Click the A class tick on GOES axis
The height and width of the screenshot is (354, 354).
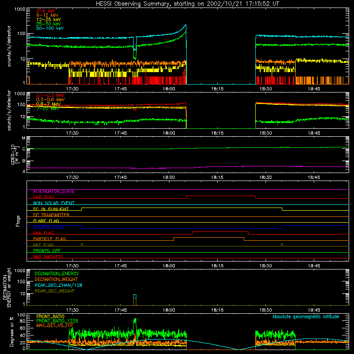24,171
